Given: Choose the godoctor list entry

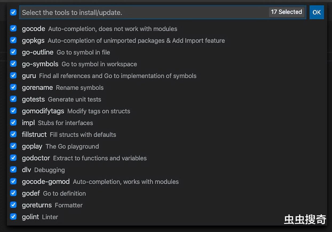Looking at the screenshot, I should [x=167, y=158].
